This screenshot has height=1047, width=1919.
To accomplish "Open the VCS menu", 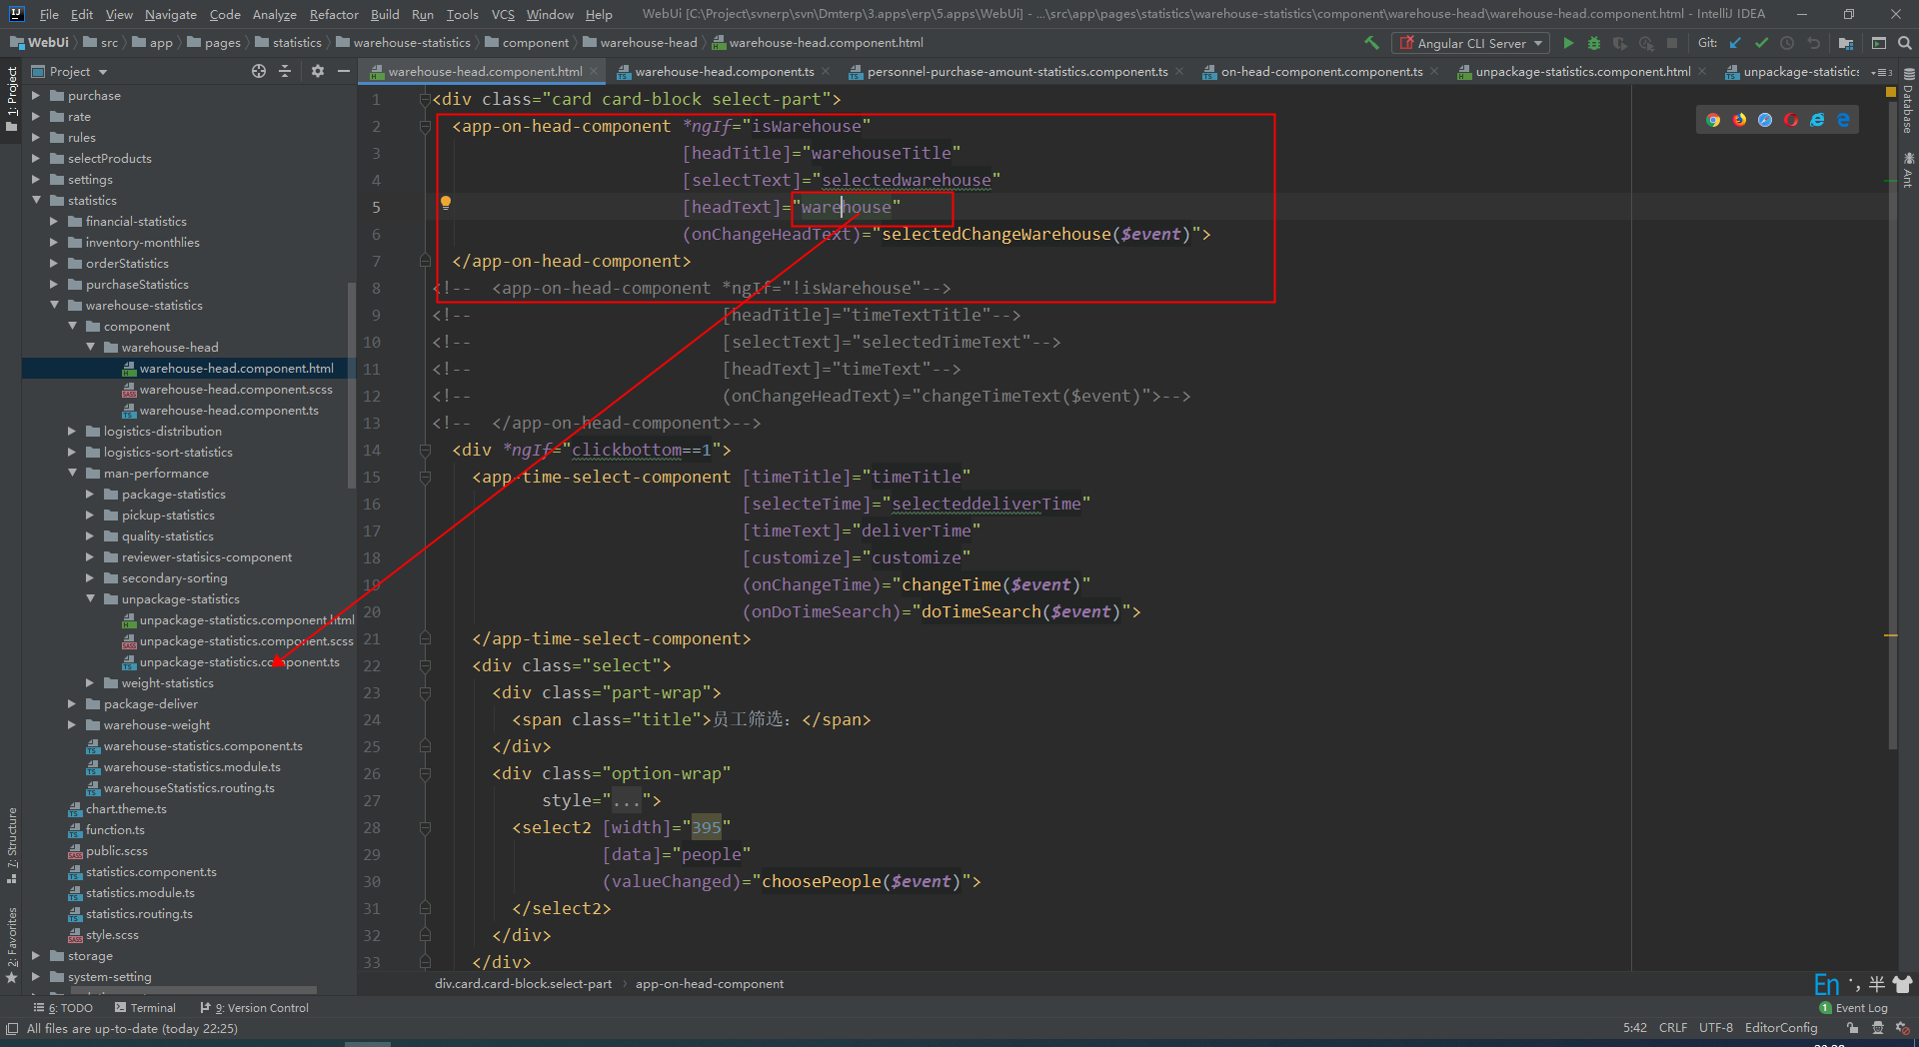I will [x=503, y=14].
